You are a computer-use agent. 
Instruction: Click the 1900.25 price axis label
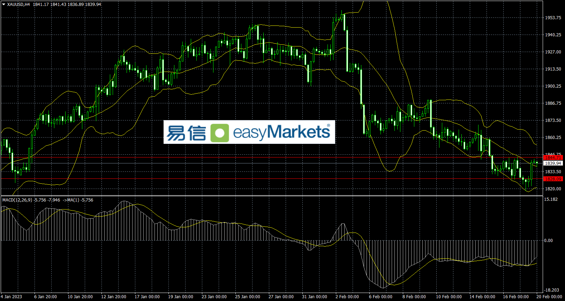(553, 86)
